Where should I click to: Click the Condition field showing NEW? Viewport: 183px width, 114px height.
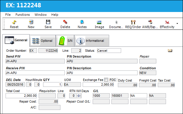148,73
